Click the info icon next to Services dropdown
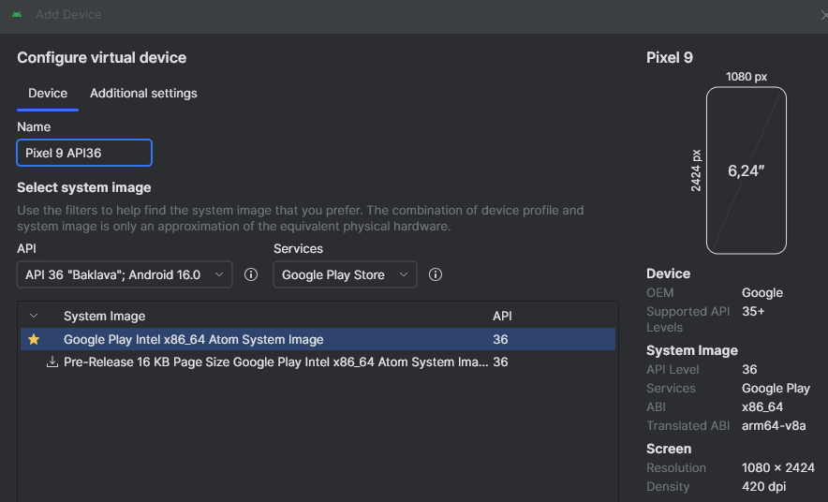828x502 pixels. click(436, 274)
